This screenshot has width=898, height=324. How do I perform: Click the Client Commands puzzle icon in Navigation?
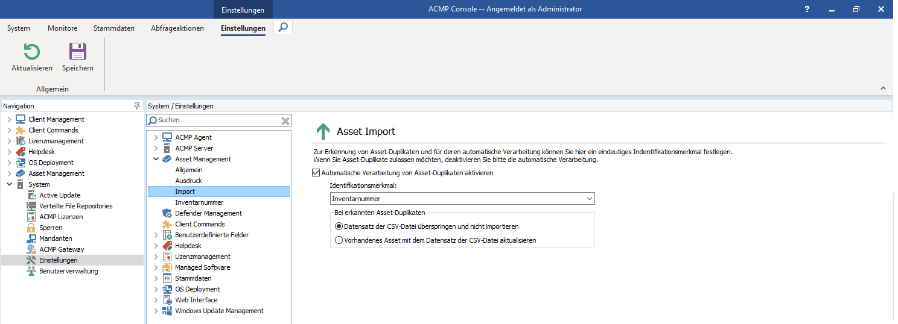21,130
